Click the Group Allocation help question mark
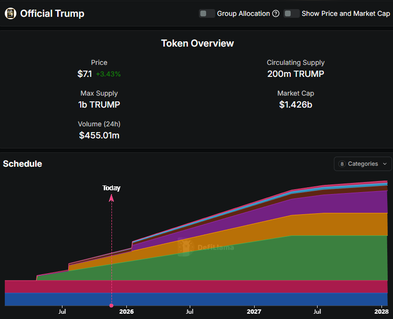This screenshot has height=319, width=393. tap(276, 13)
